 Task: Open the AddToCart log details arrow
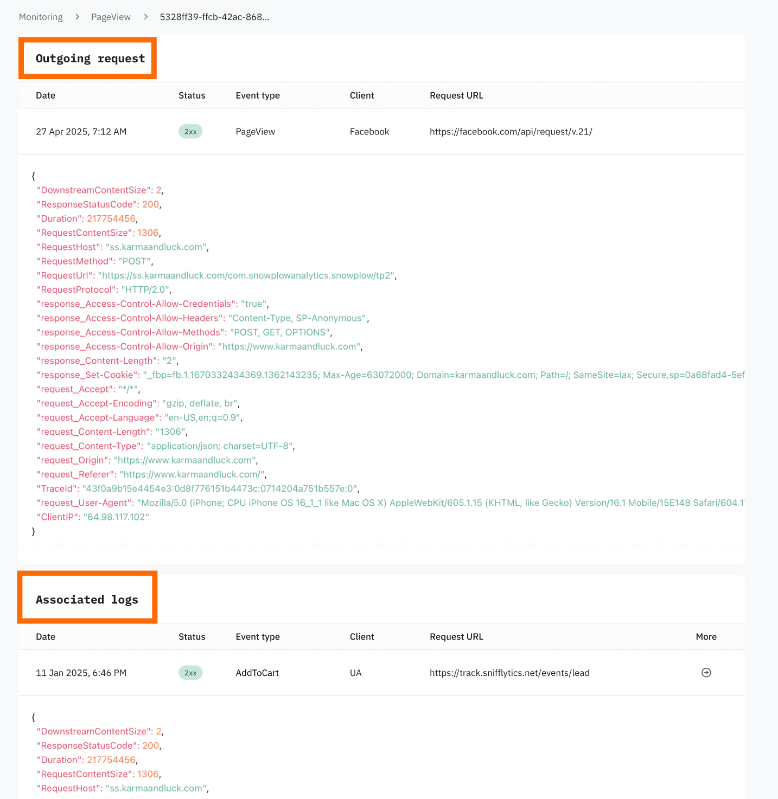point(706,673)
